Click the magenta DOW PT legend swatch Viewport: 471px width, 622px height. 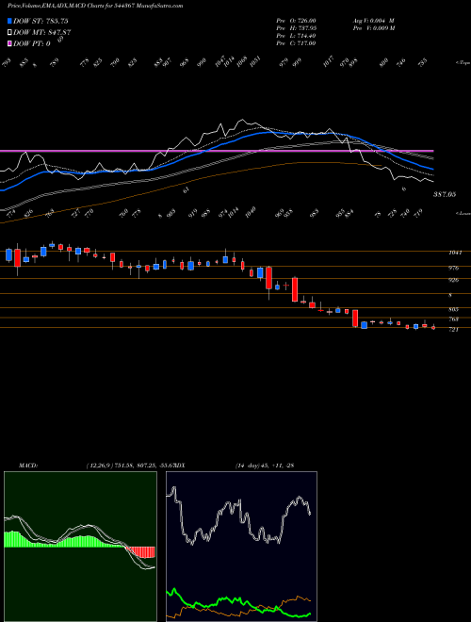point(9,43)
